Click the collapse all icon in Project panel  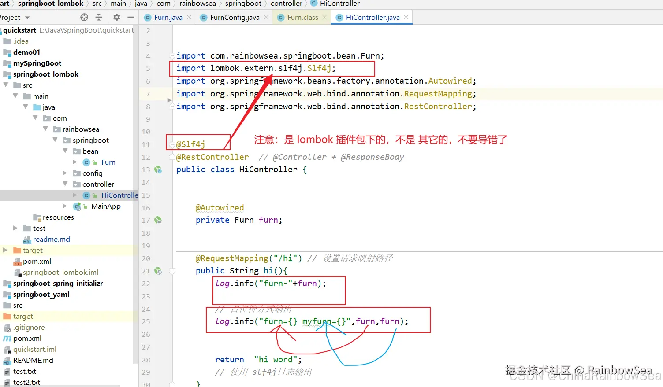[99, 17]
